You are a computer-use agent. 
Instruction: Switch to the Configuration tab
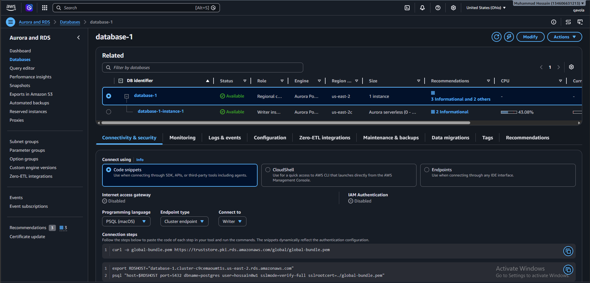coord(270,138)
